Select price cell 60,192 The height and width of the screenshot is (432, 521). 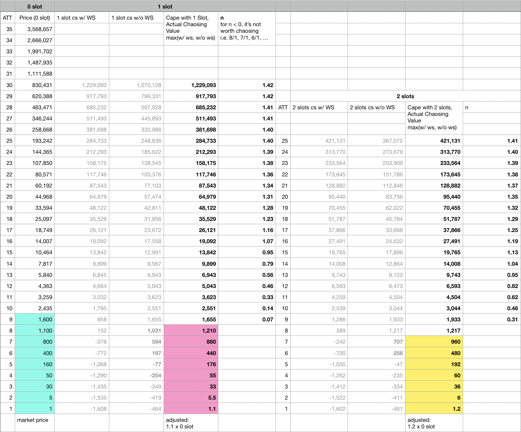pos(35,186)
